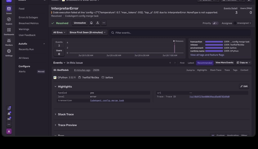
Task: Toggle the Users count chart button
Action: 59,52
